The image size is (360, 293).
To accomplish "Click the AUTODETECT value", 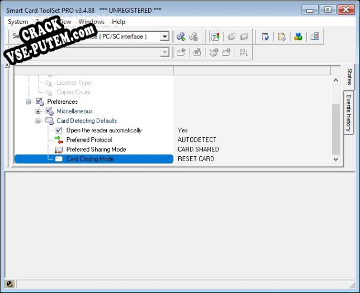I will click(x=197, y=140).
